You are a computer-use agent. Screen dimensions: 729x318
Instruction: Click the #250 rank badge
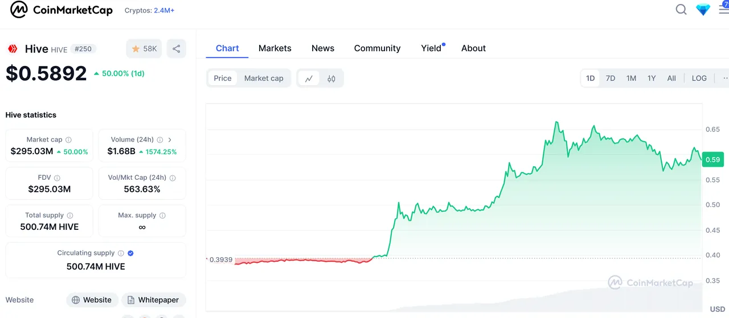tap(83, 49)
